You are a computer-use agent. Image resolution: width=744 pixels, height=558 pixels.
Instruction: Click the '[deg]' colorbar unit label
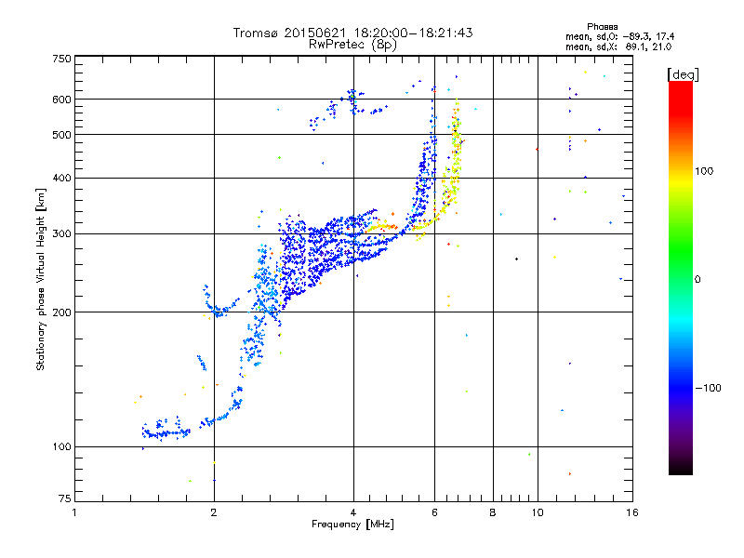coord(683,74)
